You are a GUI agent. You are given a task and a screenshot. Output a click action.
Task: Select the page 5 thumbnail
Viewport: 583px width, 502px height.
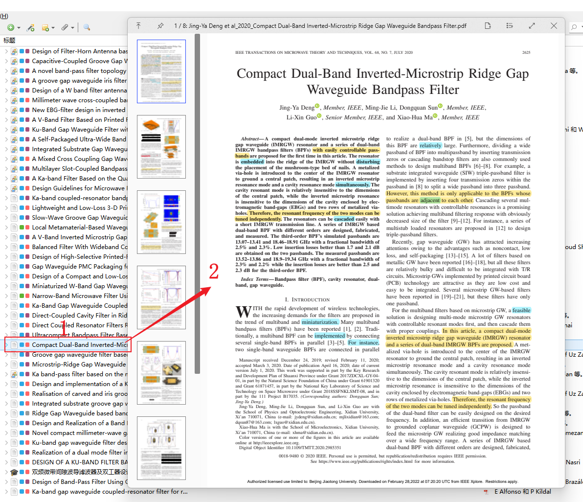coord(161,373)
